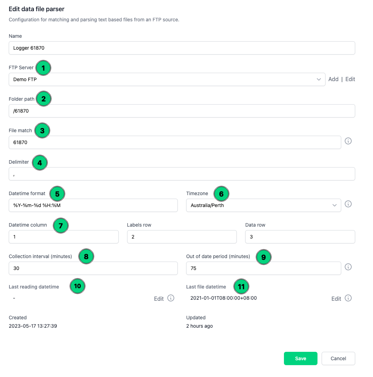The height and width of the screenshot is (377, 373).
Task: Select the Name field containing Logger 61870
Action: (182, 48)
